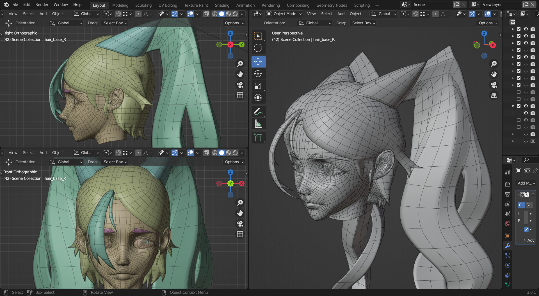Choose the Move tool in the toolbar

click(x=258, y=62)
